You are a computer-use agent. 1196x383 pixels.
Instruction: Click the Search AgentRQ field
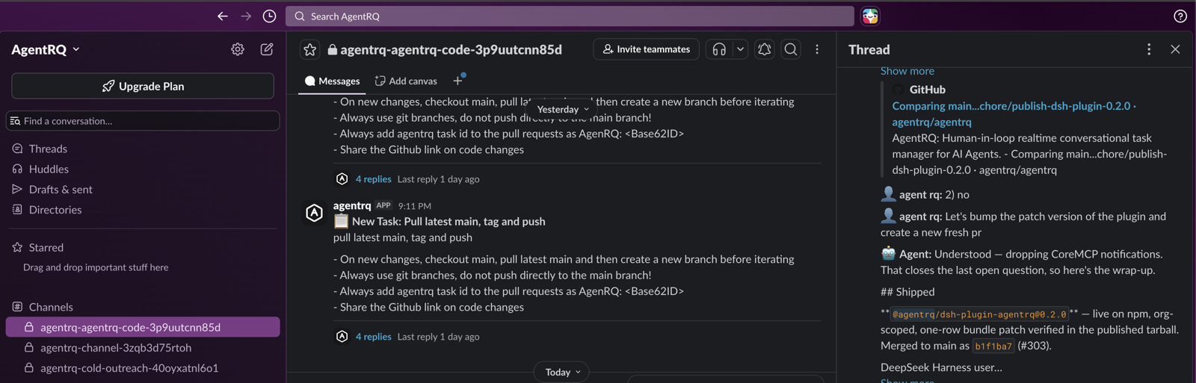570,16
